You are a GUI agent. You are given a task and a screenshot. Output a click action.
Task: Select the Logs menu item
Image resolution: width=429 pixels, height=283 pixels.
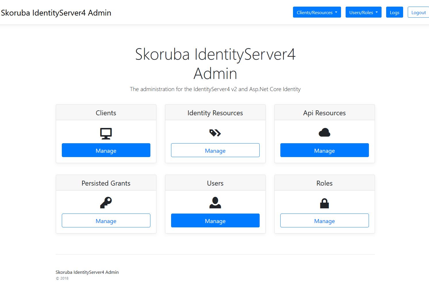394,12
